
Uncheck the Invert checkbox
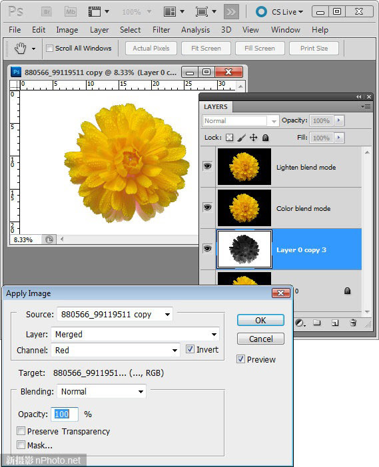pos(190,349)
